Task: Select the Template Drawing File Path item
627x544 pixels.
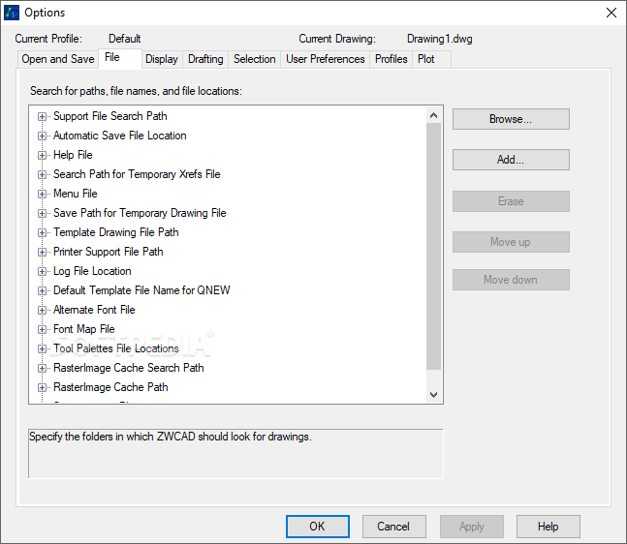Action: [116, 232]
